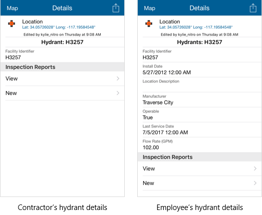
Task: Tap the Facility Identifier H3257 value in Contractor's screen
Action: 13,57
